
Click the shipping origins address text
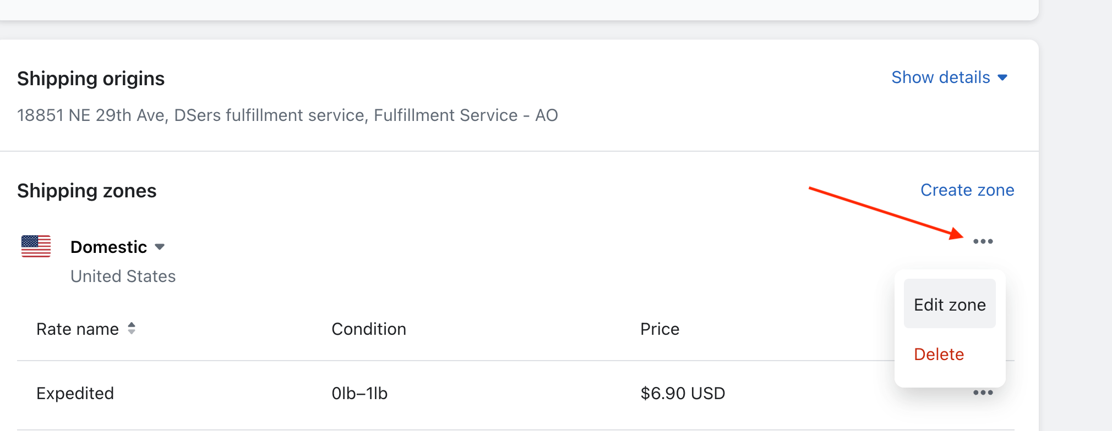[287, 115]
